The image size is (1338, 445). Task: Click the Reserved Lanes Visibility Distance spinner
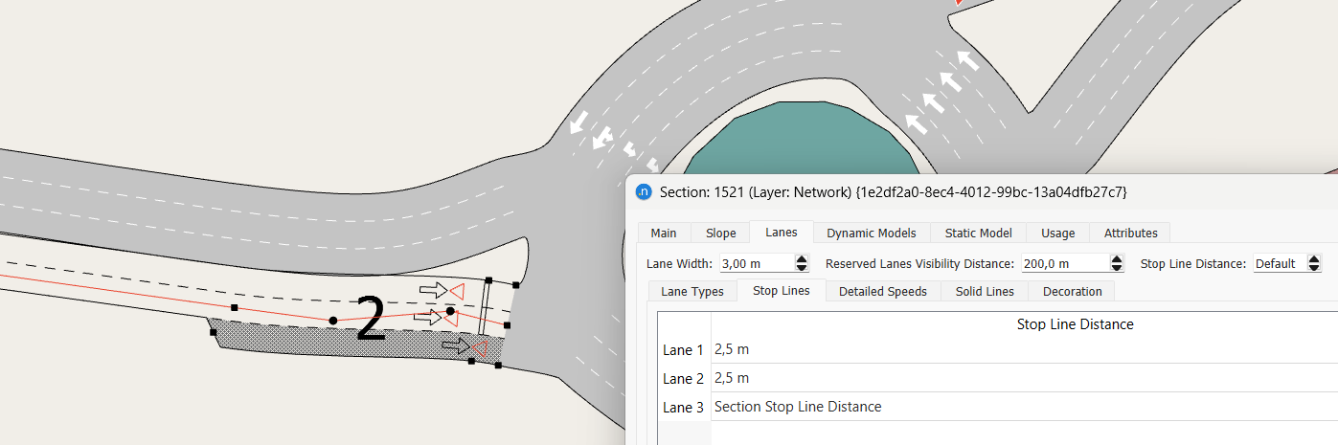point(1116,263)
